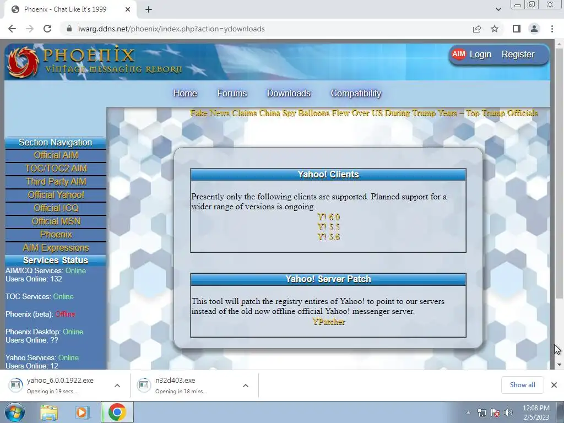The width and height of the screenshot is (564, 423).
Task: Open Windows Media Player from taskbar
Action: tap(82, 413)
